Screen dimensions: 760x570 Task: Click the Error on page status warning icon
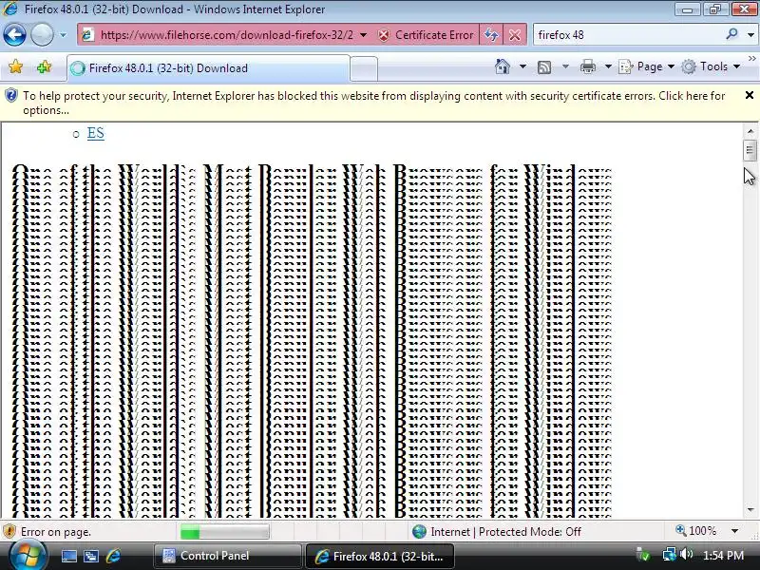click(9, 532)
